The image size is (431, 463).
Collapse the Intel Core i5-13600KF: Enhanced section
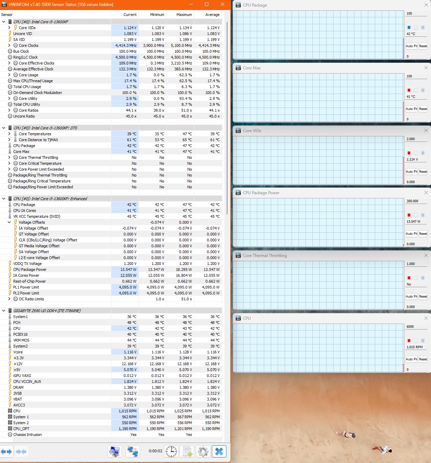4,199
